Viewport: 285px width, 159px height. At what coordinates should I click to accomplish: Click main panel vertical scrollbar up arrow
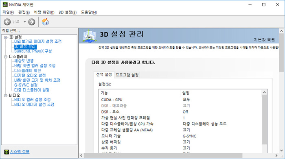(x=282, y=31)
